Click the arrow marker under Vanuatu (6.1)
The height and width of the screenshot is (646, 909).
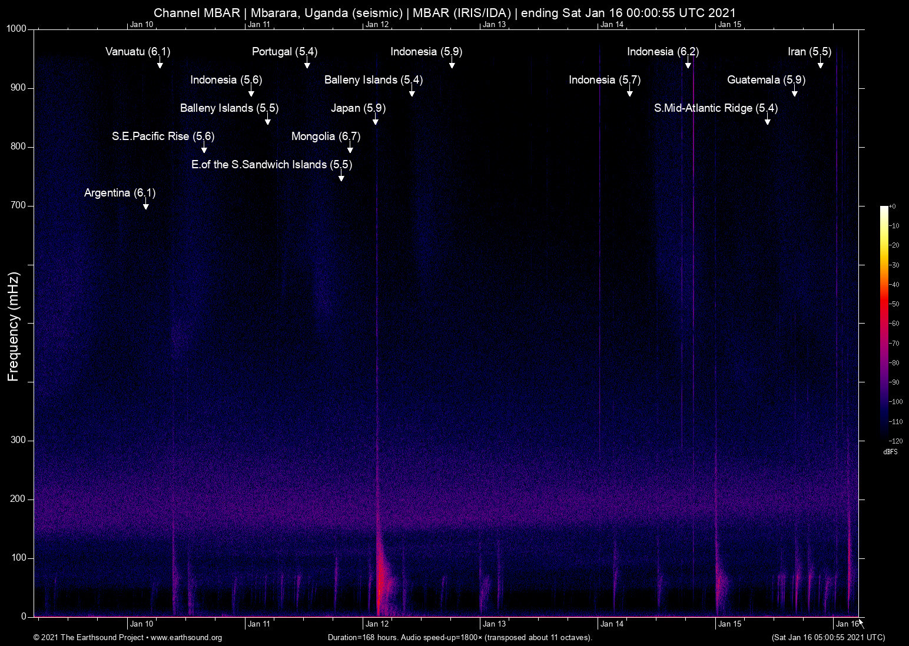click(x=160, y=63)
